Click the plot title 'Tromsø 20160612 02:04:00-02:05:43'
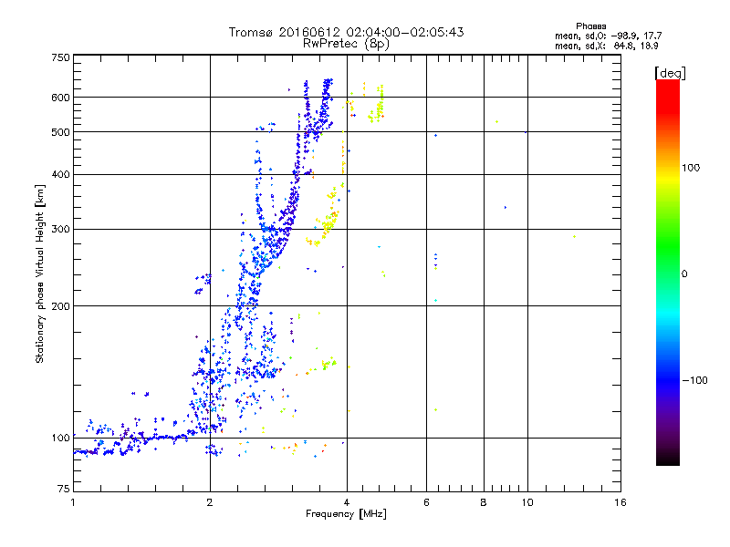Screen dimensions: 730x547 click(346, 32)
